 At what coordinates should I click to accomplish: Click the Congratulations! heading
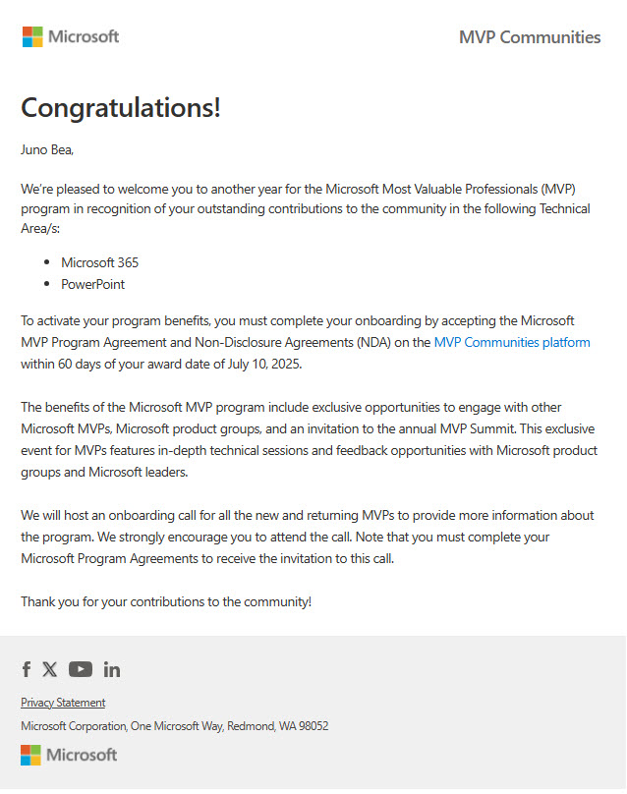pos(121,107)
